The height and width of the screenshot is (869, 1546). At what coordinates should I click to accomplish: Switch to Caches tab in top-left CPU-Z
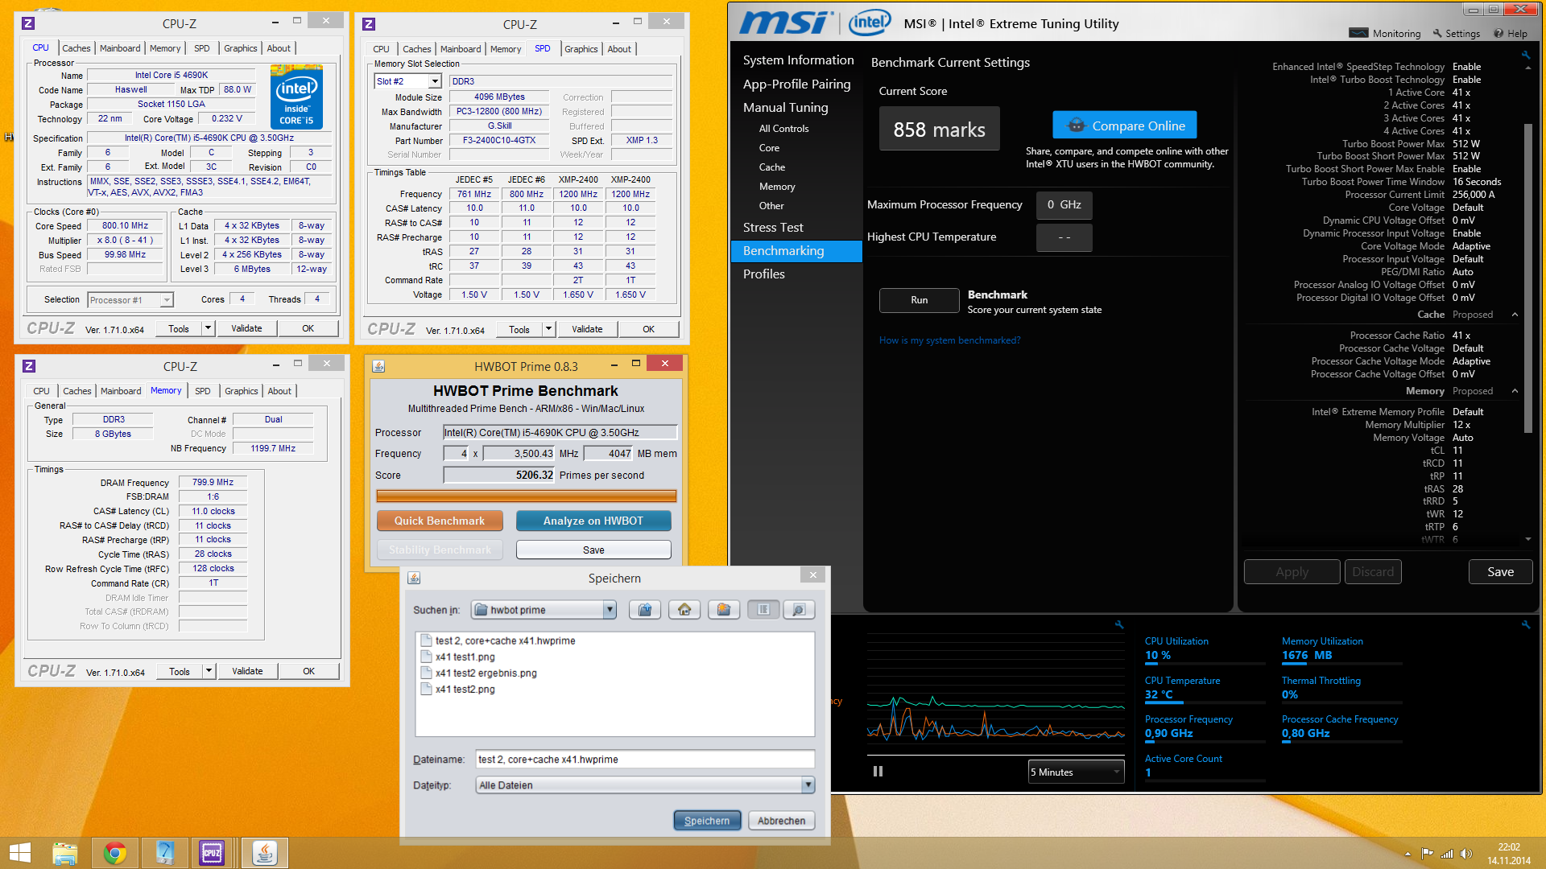coord(76,48)
